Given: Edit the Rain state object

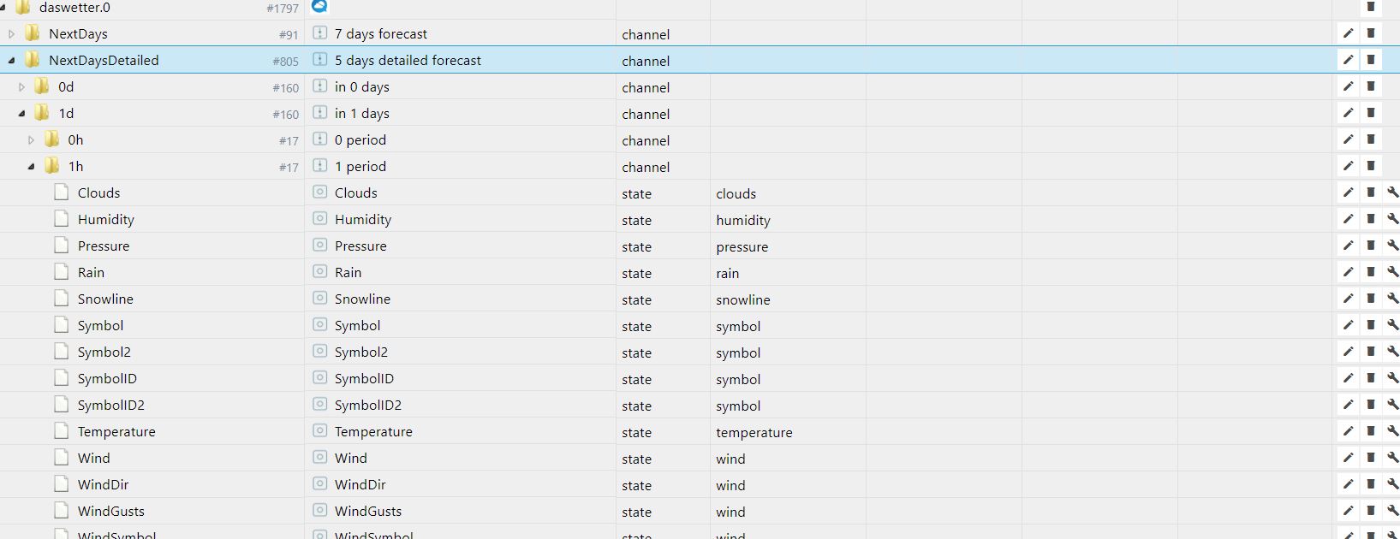Looking at the screenshot, I should point(1348,272).
